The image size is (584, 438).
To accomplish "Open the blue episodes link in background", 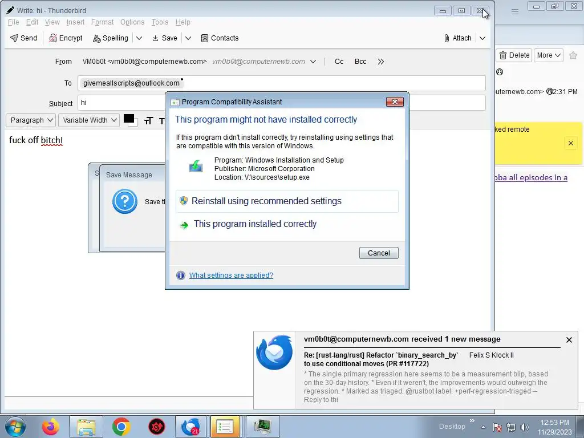I will click(531, 178).
